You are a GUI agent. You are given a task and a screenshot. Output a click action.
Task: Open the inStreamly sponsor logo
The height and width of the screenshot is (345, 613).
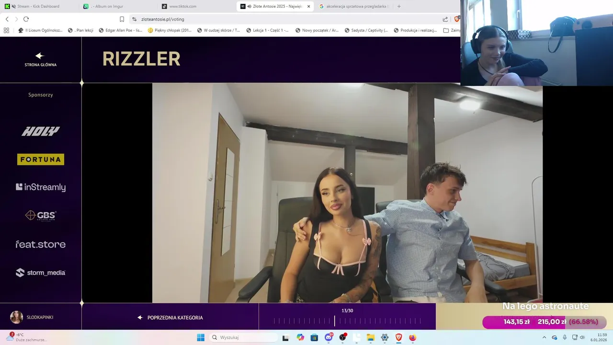click(x=41, y=187)
